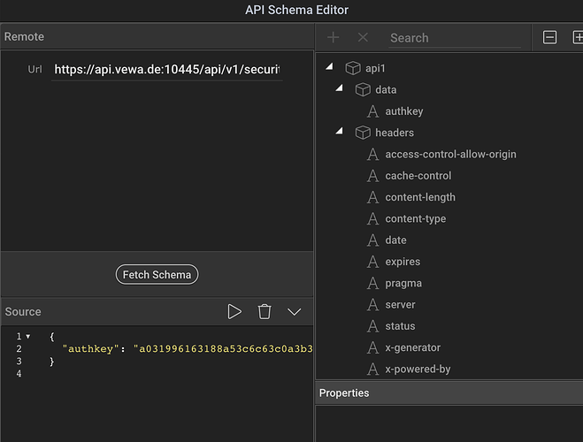
Task: Click the A type icon beside expires
Action: coord(373,262)
